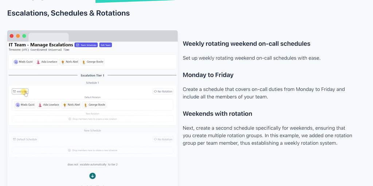This screenshot has width=373, height=186.
Task: Click the teal down-arrow circle icon
Action: [93, 176]
